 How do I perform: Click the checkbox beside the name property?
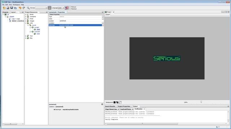pos(103,19)
